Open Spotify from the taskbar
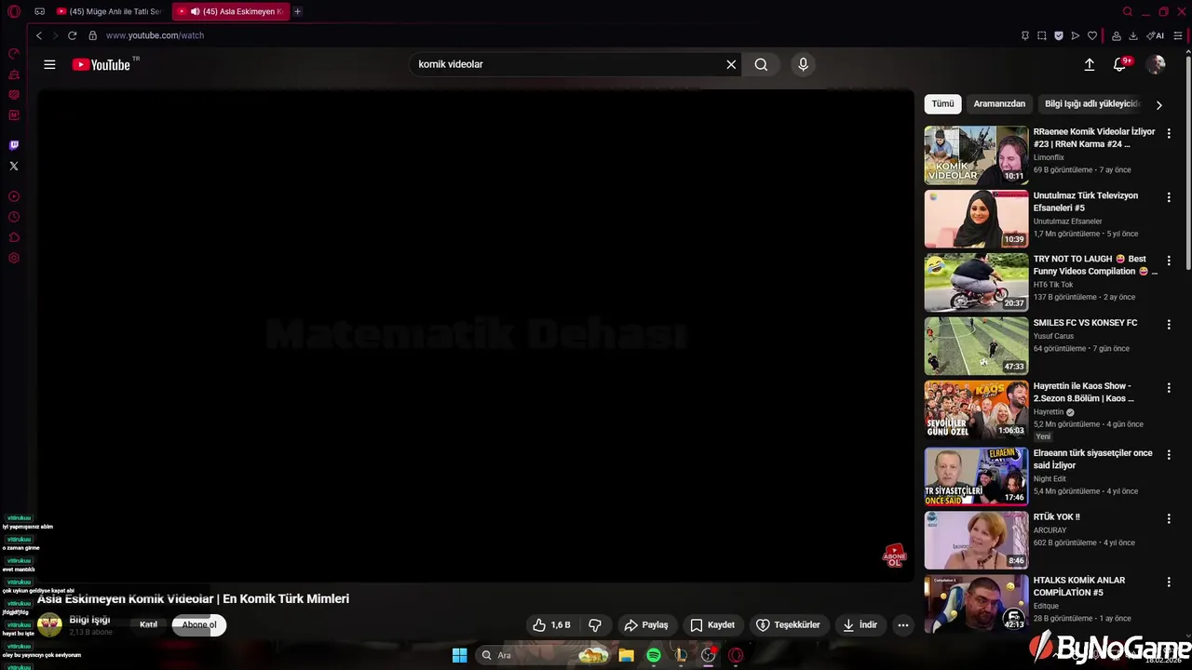Viewport: 1192px width, 670px height. (654, 655)
